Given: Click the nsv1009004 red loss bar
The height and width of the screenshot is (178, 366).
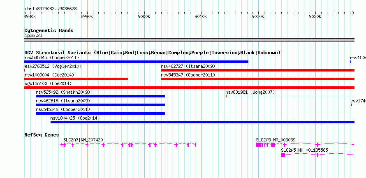Looking at the screenshot, I should 76,79.
